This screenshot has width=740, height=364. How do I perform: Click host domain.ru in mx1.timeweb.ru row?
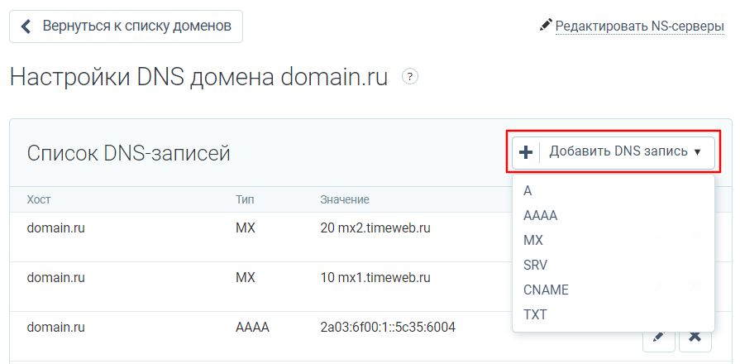click(55, 277)
